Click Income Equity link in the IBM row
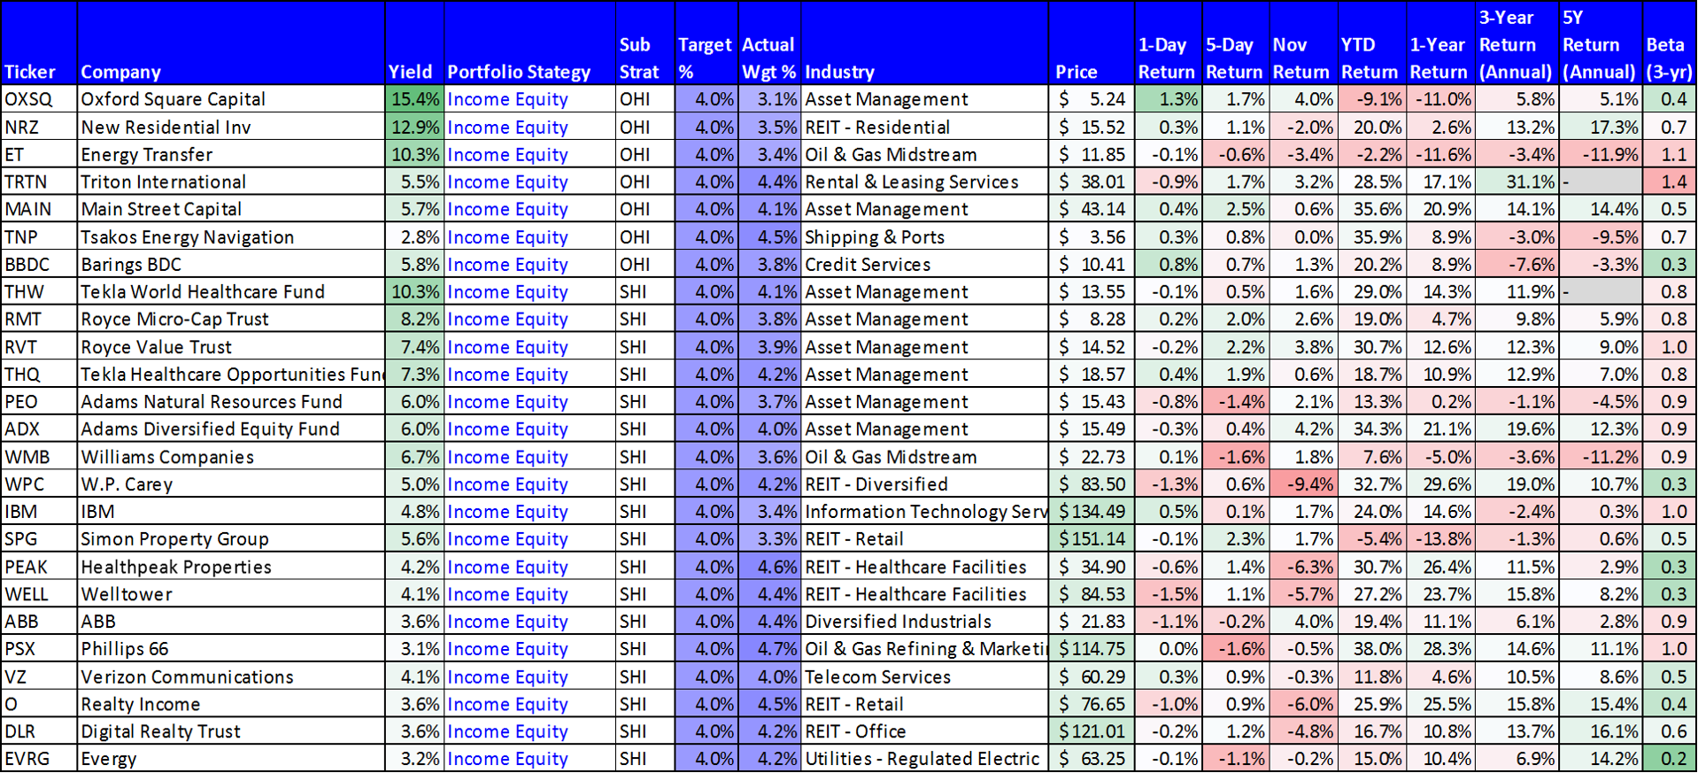The height and width of the screenshot is (773, 1698). coord(507,512)
